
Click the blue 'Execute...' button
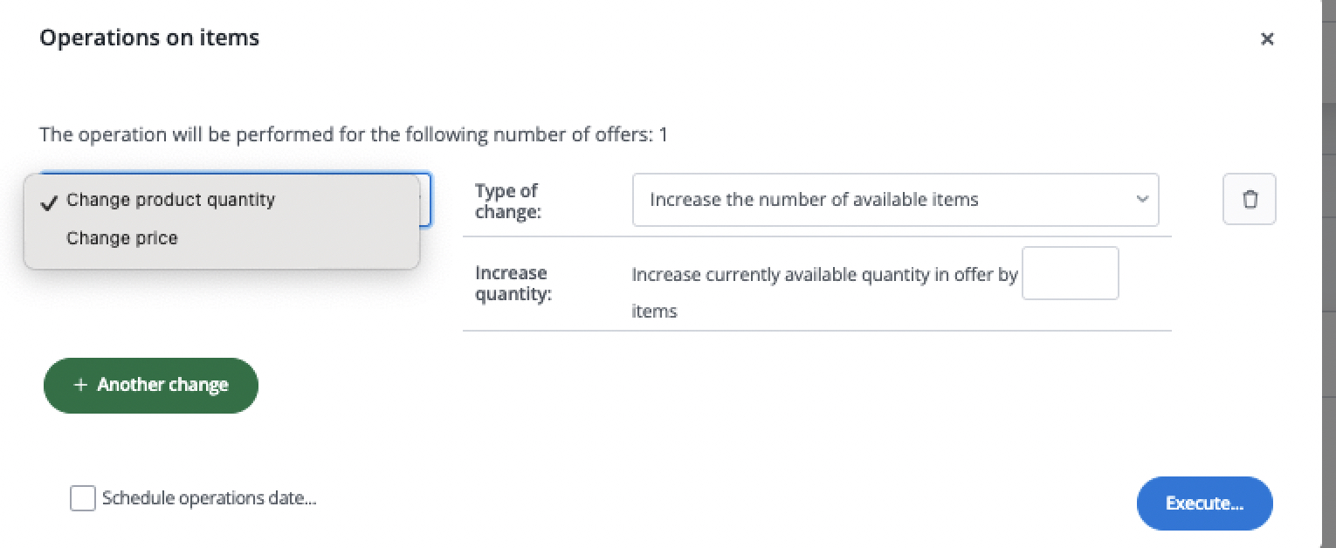coord(1204,503)
